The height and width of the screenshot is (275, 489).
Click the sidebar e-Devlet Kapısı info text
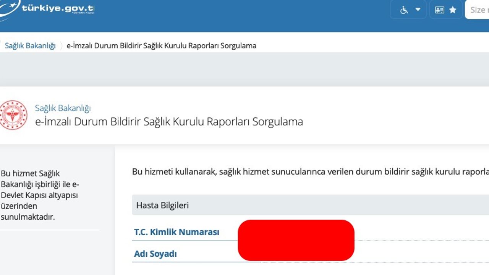[40, 195]
